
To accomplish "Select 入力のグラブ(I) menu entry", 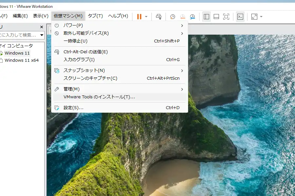I will point(119,60).
